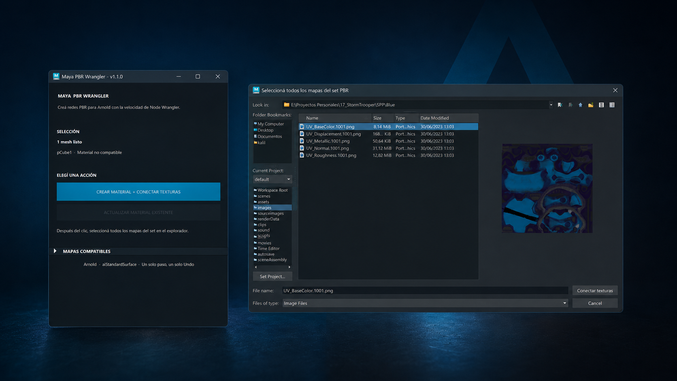Maximize the Maya PBR Wrangler window
Image resolution: width=677 pixels, height=381 pixels.
198,77
